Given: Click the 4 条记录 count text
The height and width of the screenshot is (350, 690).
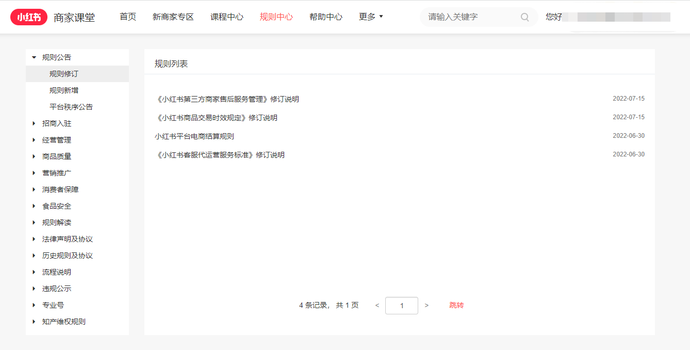Looking at the screenshot, I should coord(313,305).
